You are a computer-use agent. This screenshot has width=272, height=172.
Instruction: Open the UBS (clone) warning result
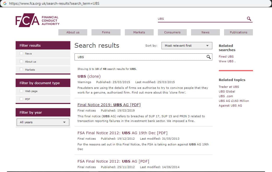pos(89,76)
